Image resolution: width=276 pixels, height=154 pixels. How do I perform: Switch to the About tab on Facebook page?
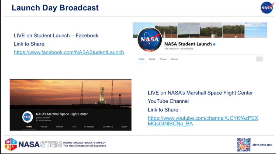(152, 59)
